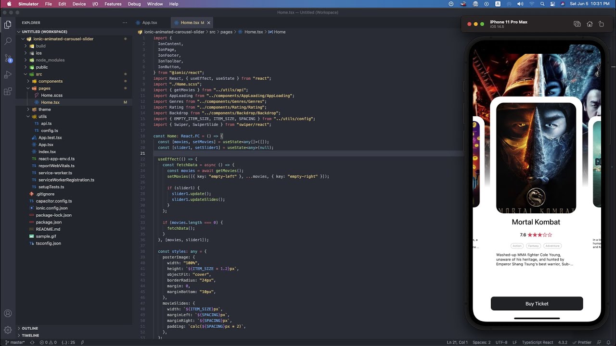Open the Wi-Fi menu bar icon
This screenshot has width=616, height=346.
531,4
